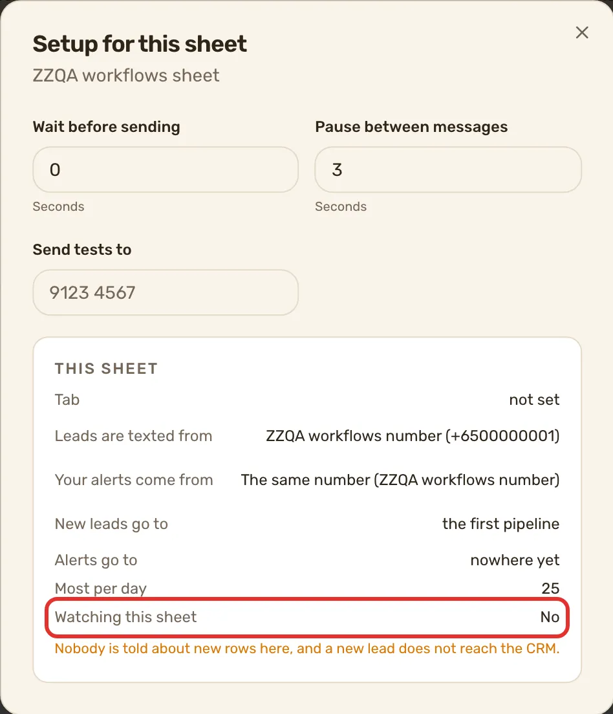Select the Watching this sheet row
This screenshot has width=613, height=714.
point(307,617)
